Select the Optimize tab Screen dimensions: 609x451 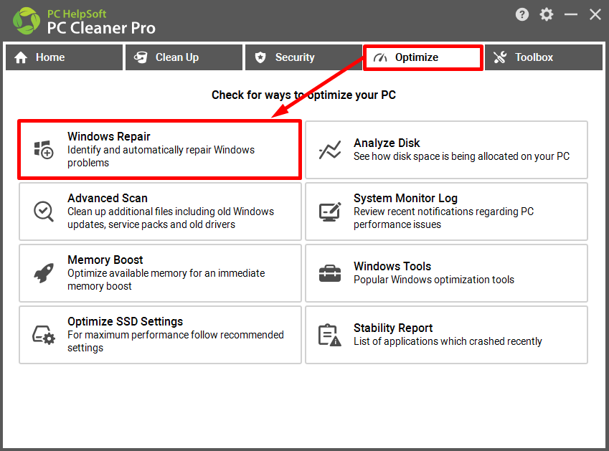click(x=423, y=57)
